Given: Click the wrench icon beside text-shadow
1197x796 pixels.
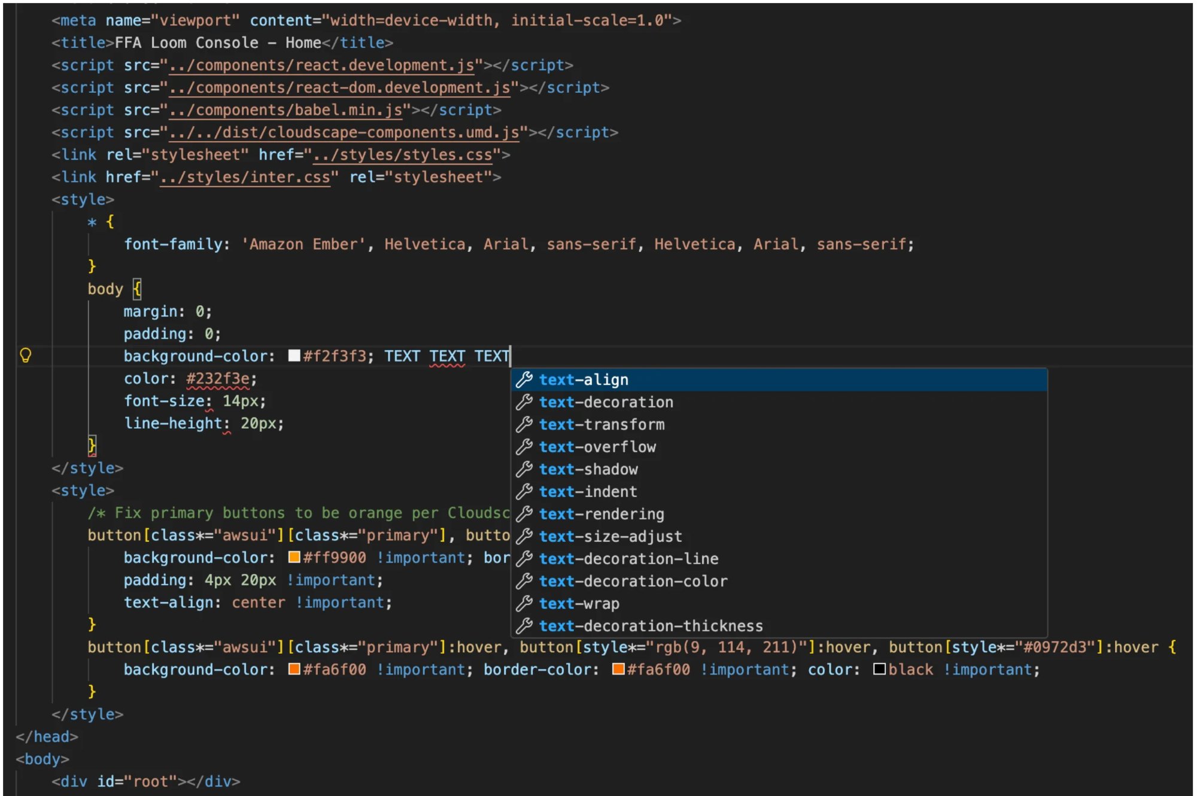Looking at the screenshot, I should [x=524, y=469].
